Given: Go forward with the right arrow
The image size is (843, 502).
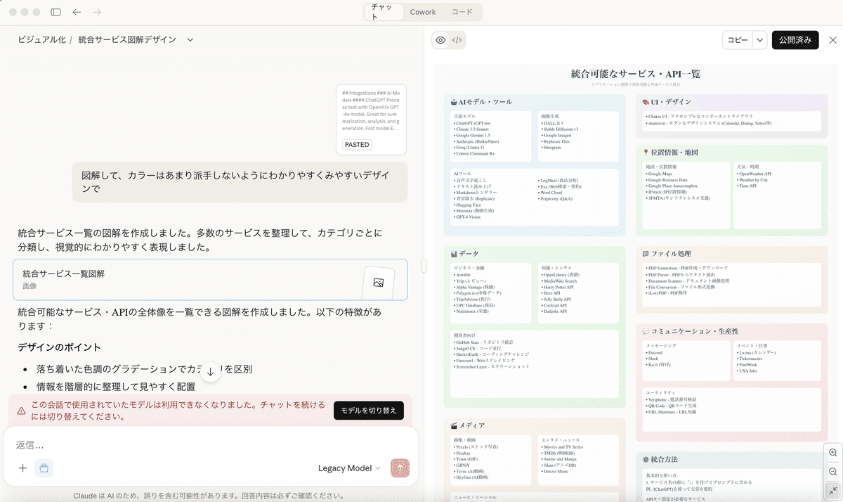Looking at the screenshot, I should pos(97,13).
